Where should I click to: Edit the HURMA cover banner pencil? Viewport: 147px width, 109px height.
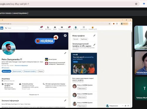(x=65, y=36)
